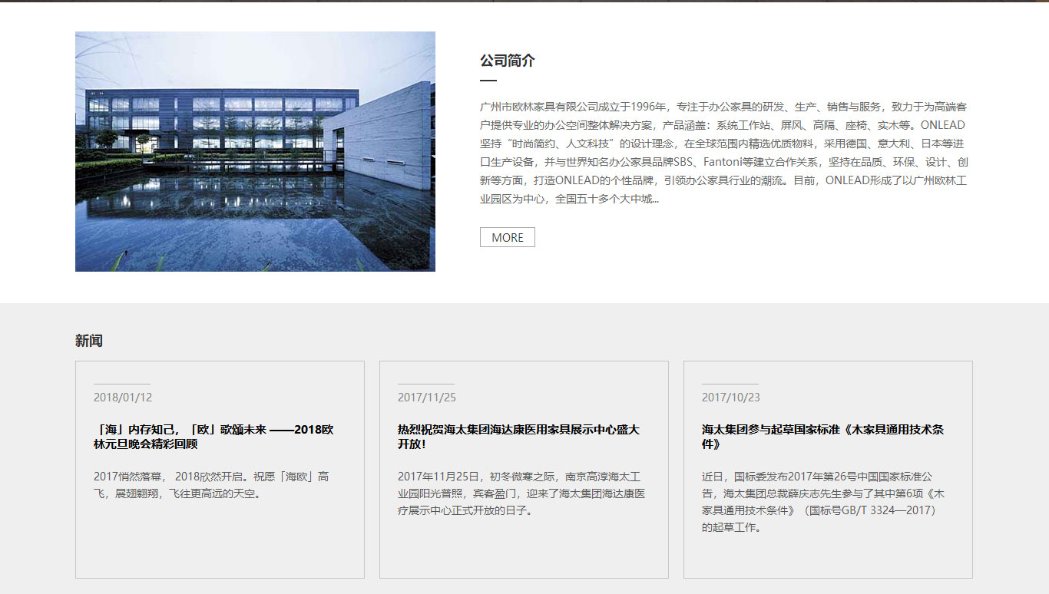Select the date 2018/01/12 on first news card
Screen dimensions: 1049x594
click(x=121, y=397)
